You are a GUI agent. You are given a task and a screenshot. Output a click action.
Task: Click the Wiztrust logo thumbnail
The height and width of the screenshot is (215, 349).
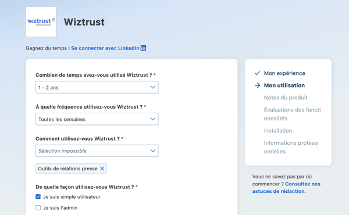[x=41, y=21]
